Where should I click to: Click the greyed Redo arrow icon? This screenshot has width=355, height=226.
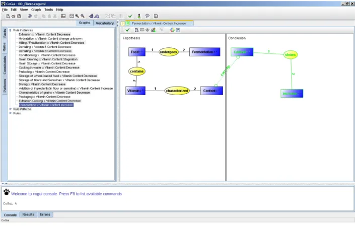[x=36, y=16]
